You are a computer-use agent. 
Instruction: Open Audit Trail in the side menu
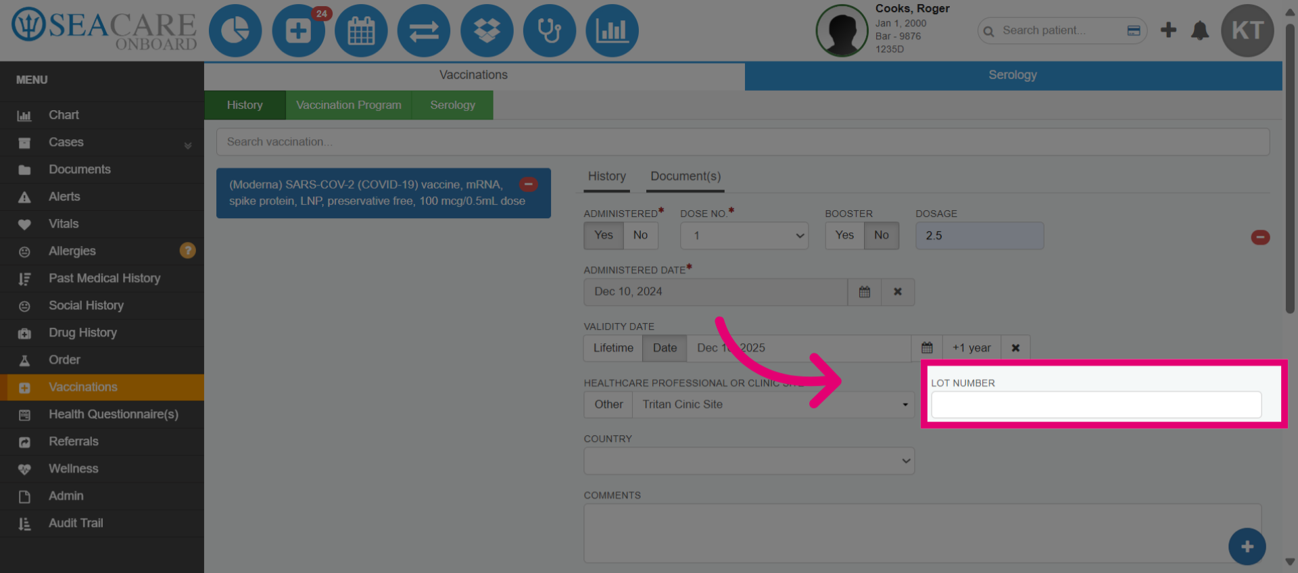click(102, 523)
